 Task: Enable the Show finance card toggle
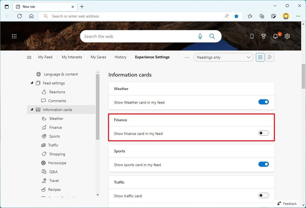[263, 133]
